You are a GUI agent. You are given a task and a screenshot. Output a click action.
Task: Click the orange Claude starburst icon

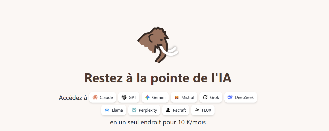point(95,97)
